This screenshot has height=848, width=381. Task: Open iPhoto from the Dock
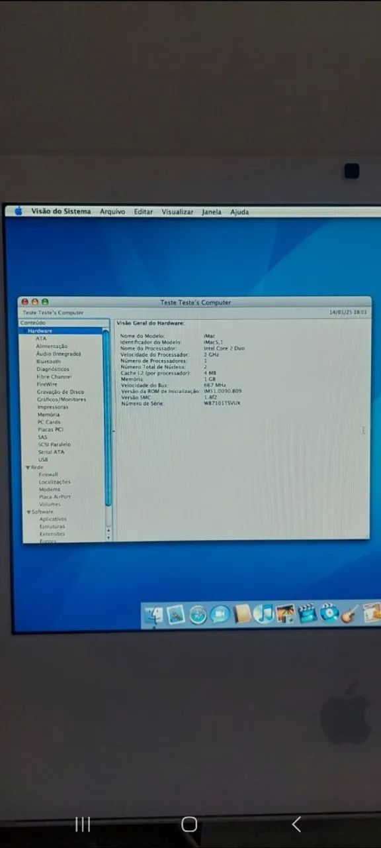click(285, 614)
